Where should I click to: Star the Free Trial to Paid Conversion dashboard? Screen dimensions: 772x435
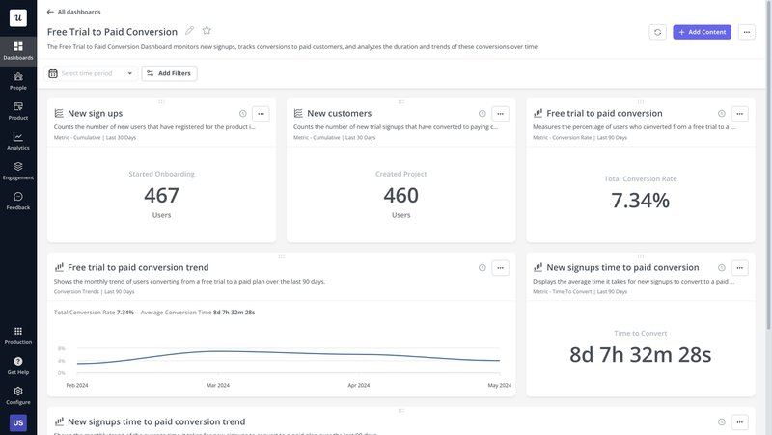[x=207, y=31]
